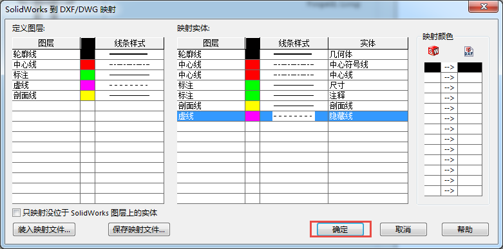Click the 取消 button

coord(403,230)
